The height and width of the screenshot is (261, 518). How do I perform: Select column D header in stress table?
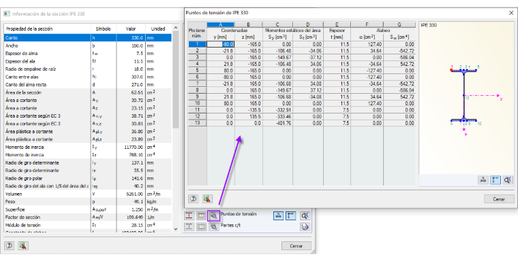[x=308, y=24]
